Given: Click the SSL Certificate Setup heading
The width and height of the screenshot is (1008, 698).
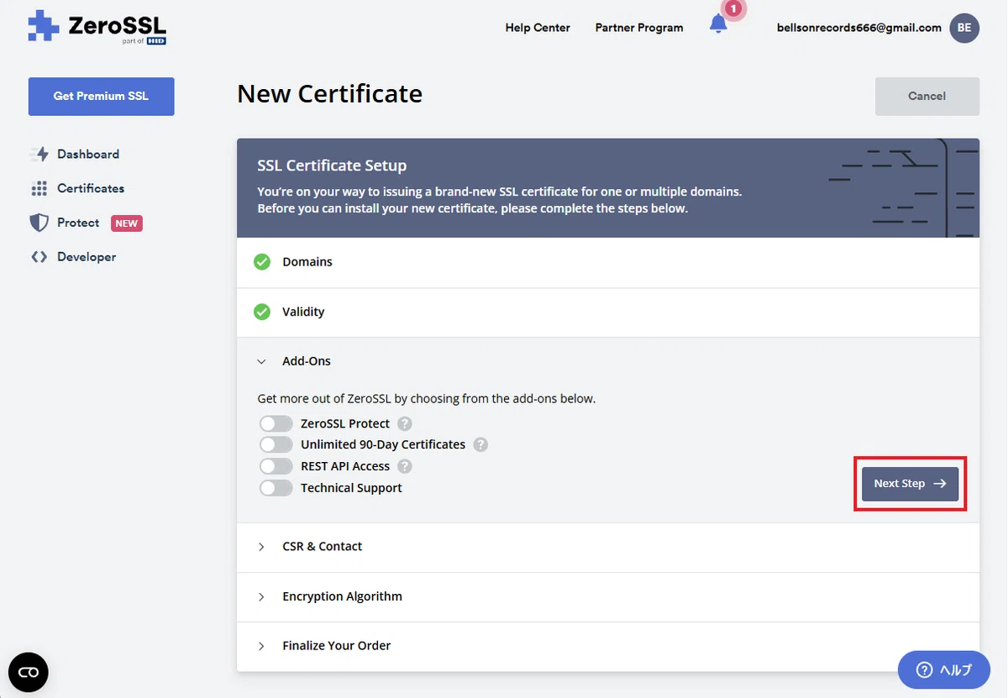Looking at the screenshot, I should [x=332, y=166].
